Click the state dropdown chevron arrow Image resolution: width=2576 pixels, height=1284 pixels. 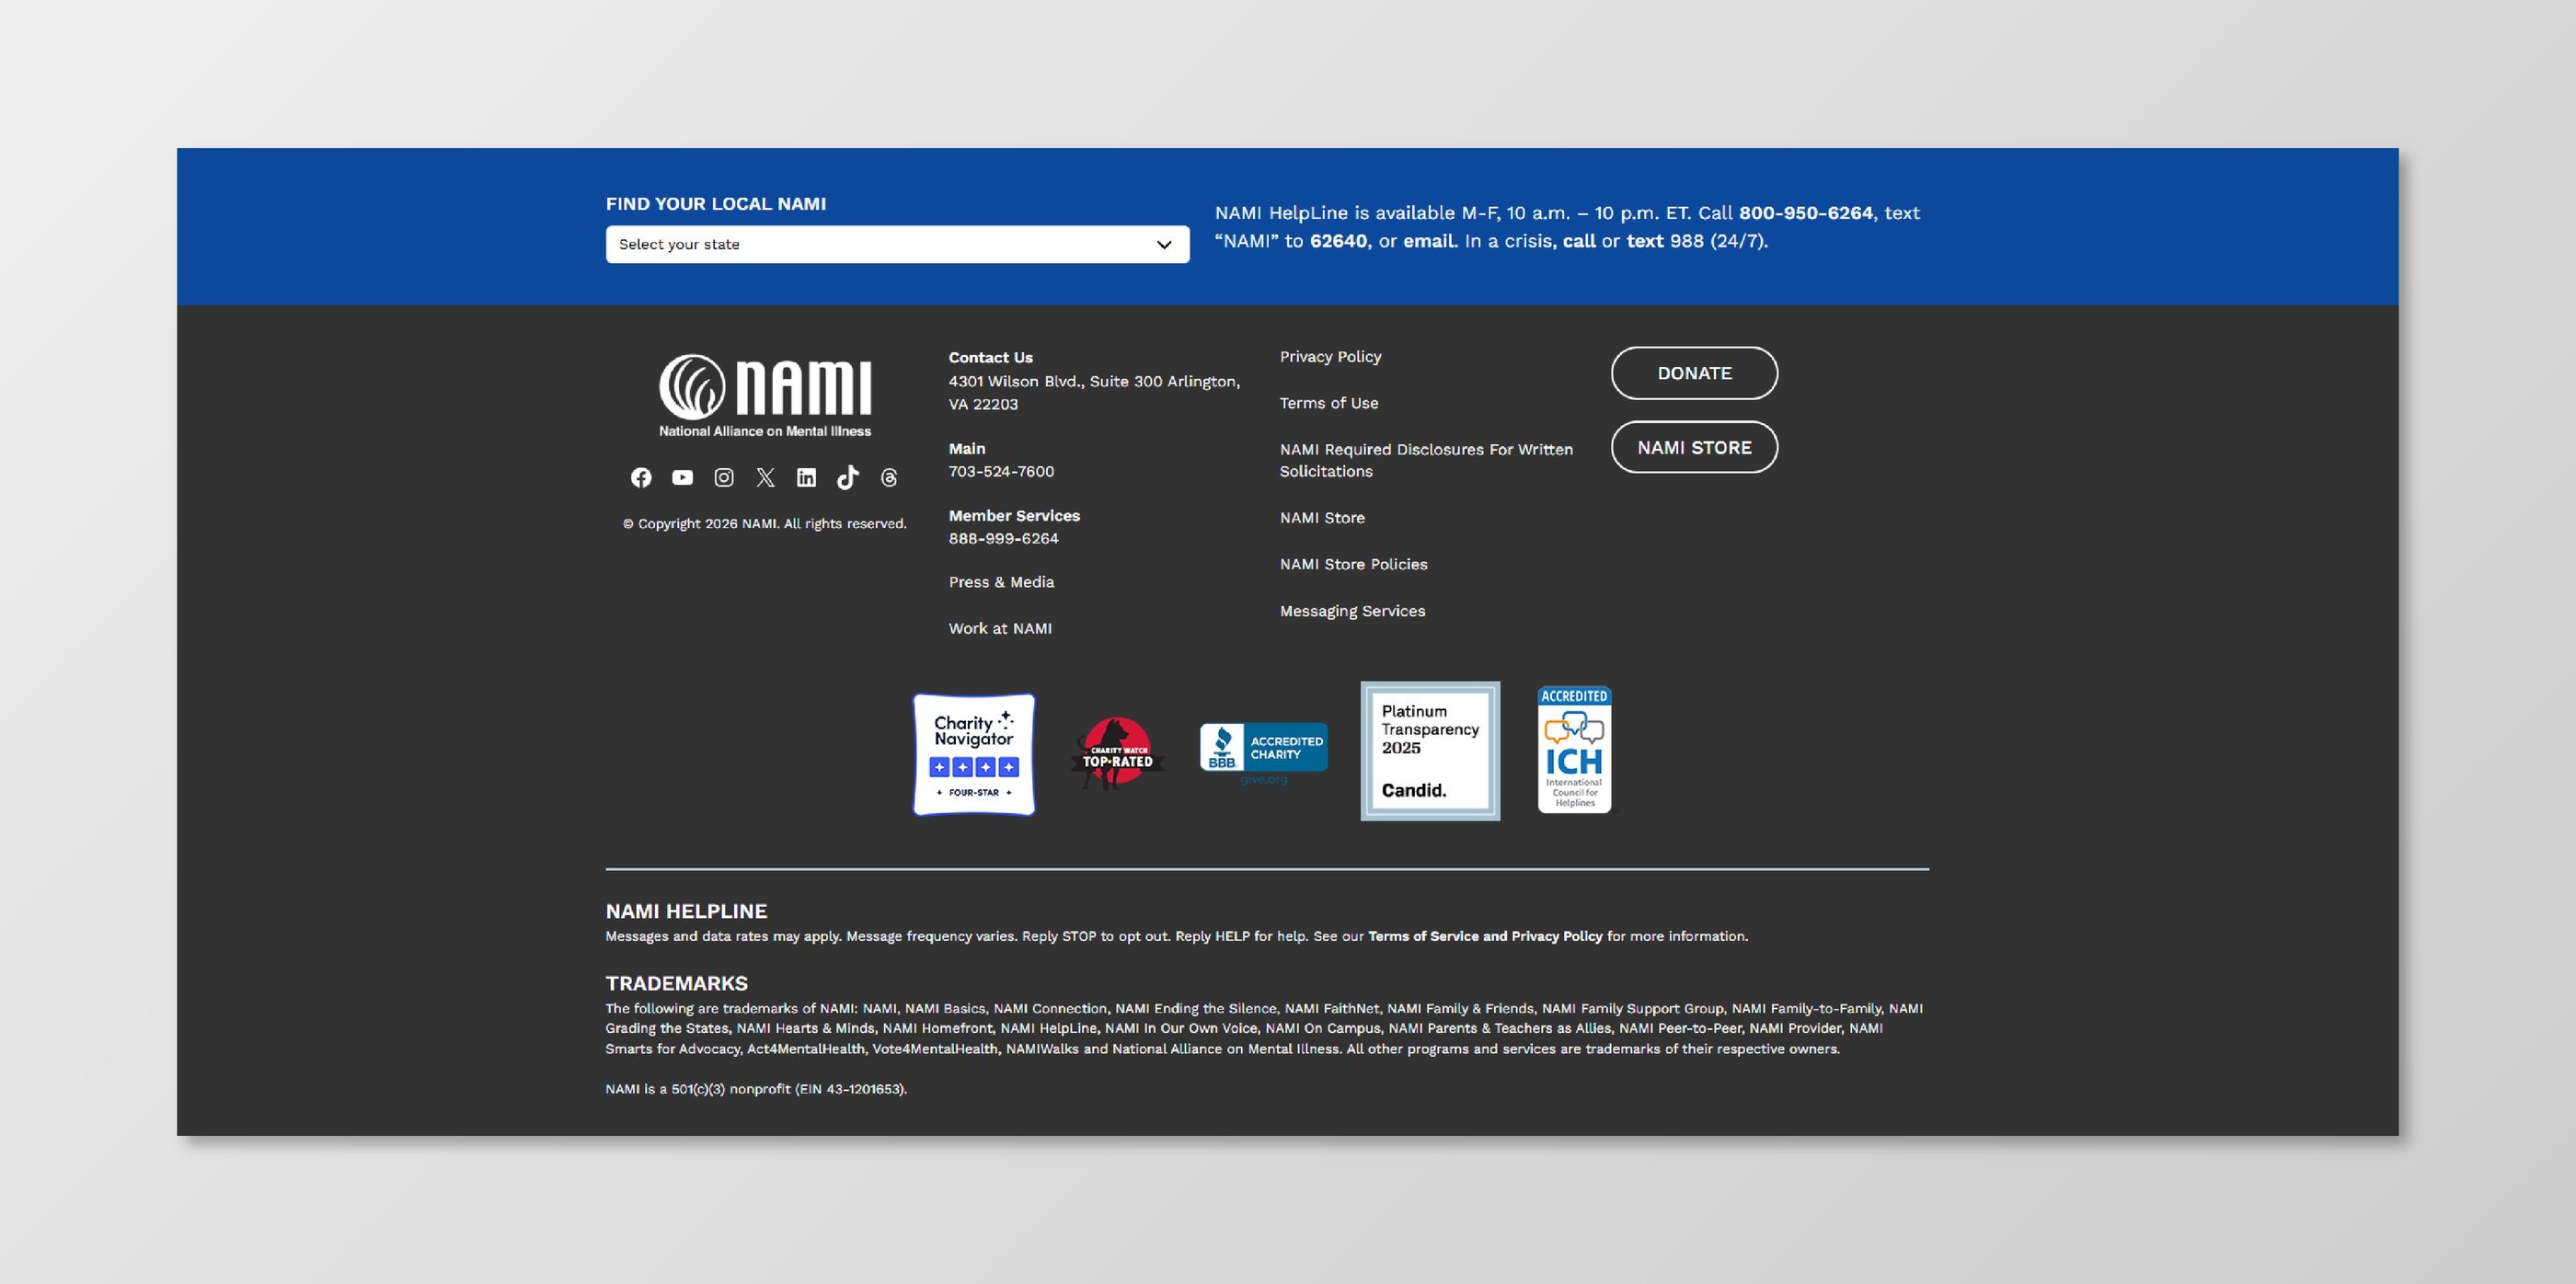[1163, 245]
